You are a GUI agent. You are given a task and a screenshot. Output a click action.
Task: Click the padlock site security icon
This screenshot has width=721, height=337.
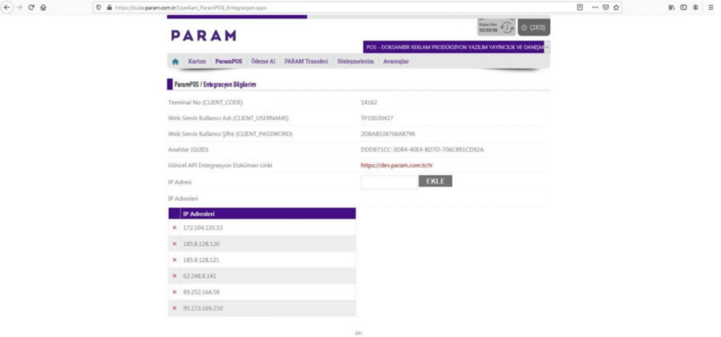tap(109, 7)
